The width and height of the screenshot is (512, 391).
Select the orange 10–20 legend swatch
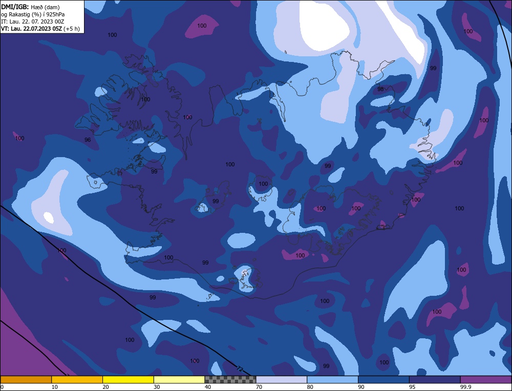(x=77, y=380)
